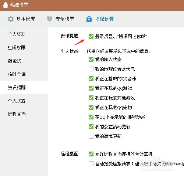Switch to the 安全设置 tab
Viewport: 184px width, 176px height.
click(x=61, y=19)
